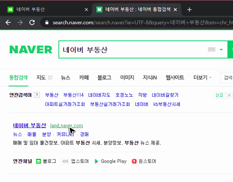Click the NAVER logo
This screenshot has height=182, width=233.
click(x=31, y=50)
